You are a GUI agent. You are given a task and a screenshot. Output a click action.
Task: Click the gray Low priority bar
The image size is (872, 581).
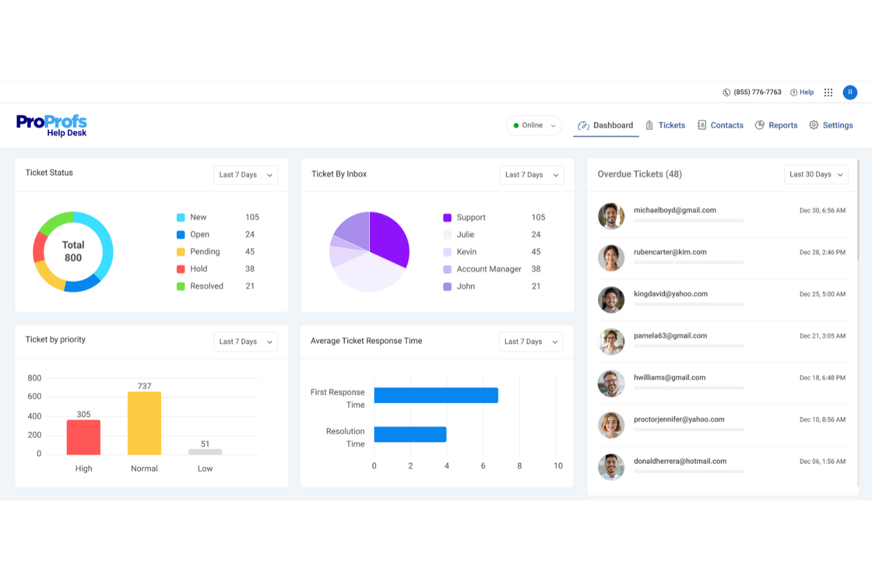205,452
